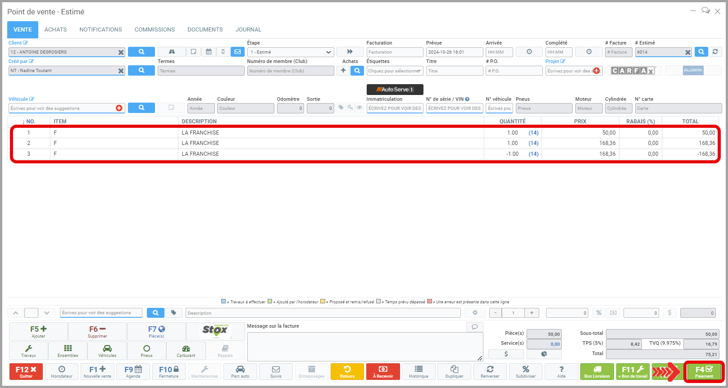Viewport: 728px width, 388px height.
Task: Open the Horodateur time clock
Action: (x=62, y=372)
